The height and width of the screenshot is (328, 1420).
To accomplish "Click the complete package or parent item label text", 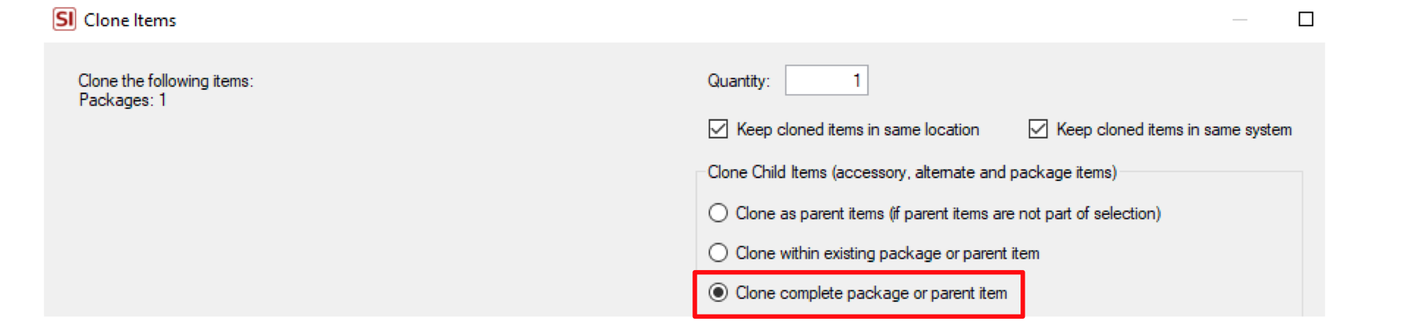I will coord(893,293).
